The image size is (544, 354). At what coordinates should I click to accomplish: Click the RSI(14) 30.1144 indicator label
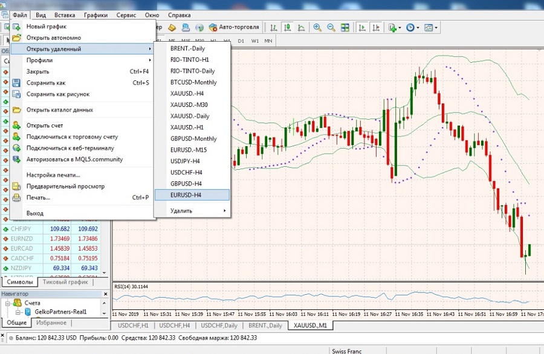131,287
